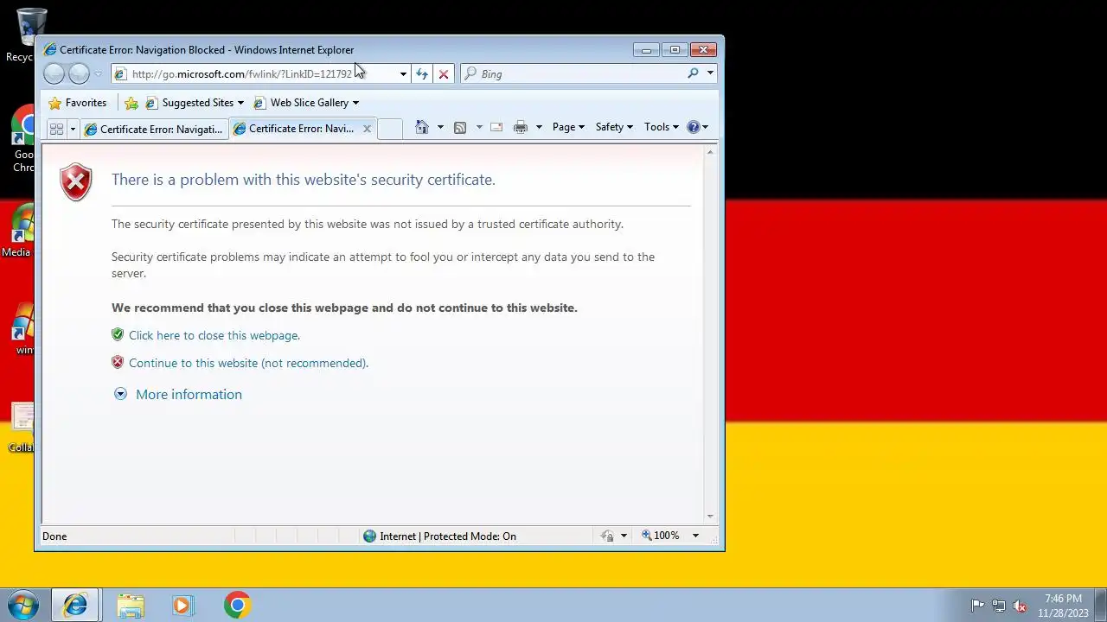Open the Print options dropdown arrow

pyautogui.click(x=539, y=127)
